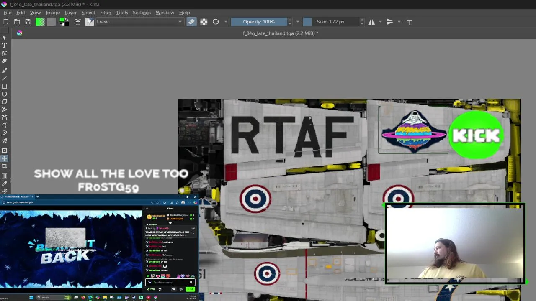Select the Transform tool
This screenshot has width=536, height=301.
click(x=4, y=150)
